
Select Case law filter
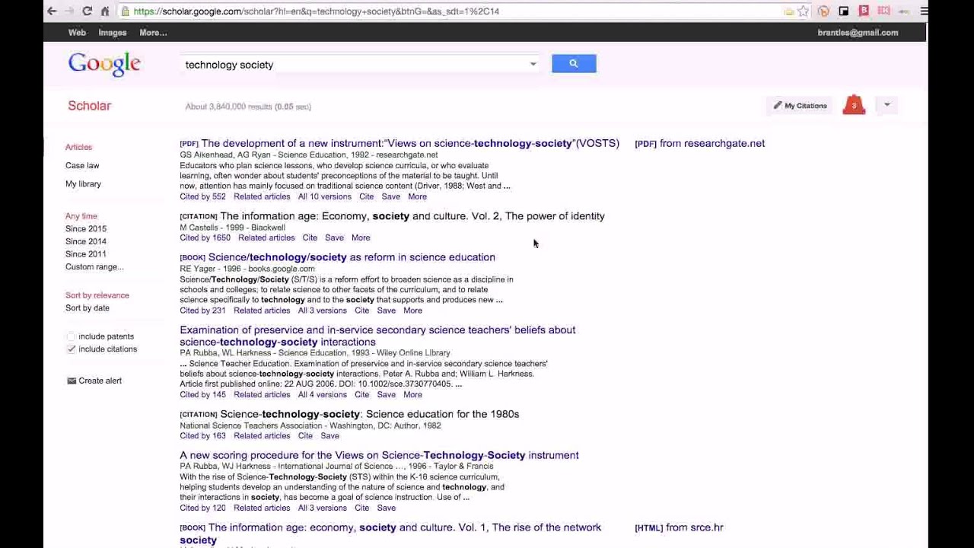pos(82,165)
